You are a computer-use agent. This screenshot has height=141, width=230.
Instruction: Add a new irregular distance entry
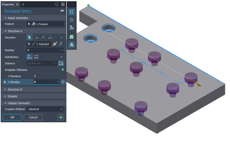coord(63,70)
